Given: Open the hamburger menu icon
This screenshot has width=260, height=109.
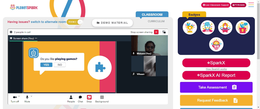Looking at the screenshot, I should 251,5.
